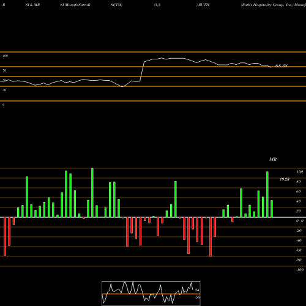Click the '-40' label on the MR axis

(x=299, y=241)
